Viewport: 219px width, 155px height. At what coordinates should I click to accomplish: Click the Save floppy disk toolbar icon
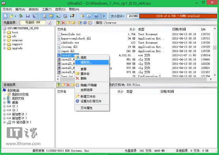click(28, 16)
